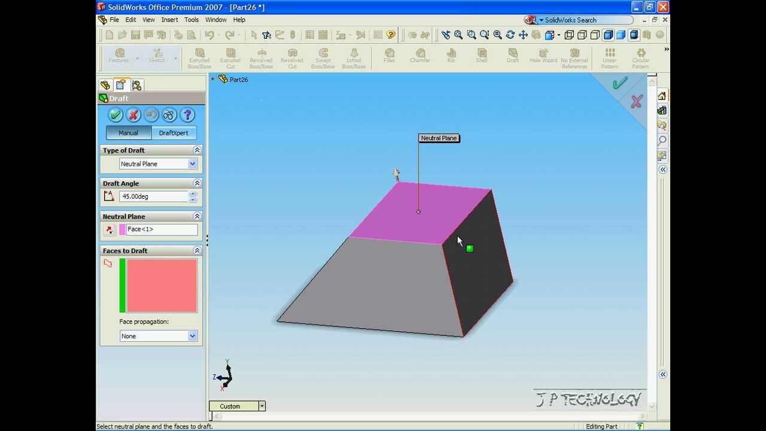Collapse Draft Angle section
The width and height of the screenshot is (766, 431).
197,183
